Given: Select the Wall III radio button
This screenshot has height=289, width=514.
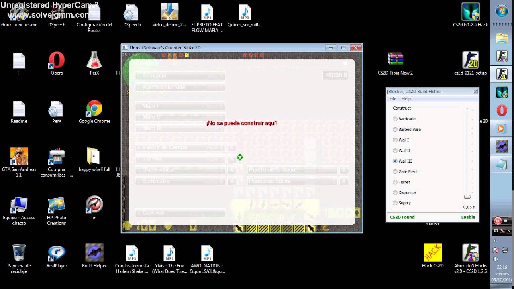Looking at the screenshot, I should [402, 161].
